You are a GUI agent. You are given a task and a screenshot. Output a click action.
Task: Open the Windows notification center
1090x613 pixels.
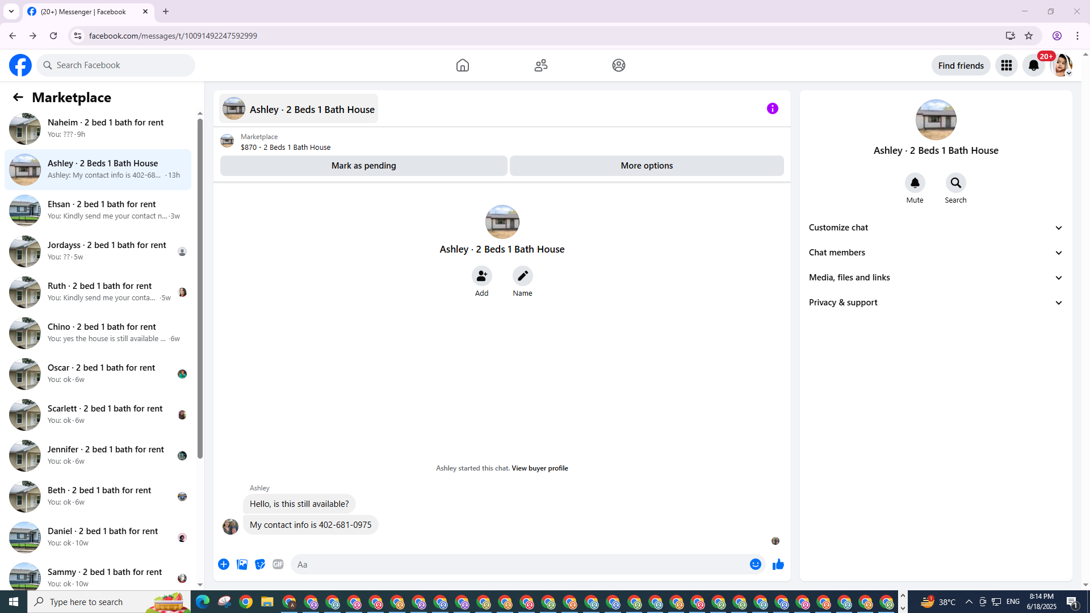(1072, 602)
